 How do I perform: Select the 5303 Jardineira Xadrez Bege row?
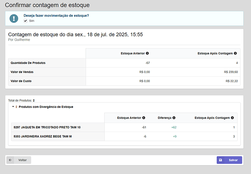click(43, 137)
